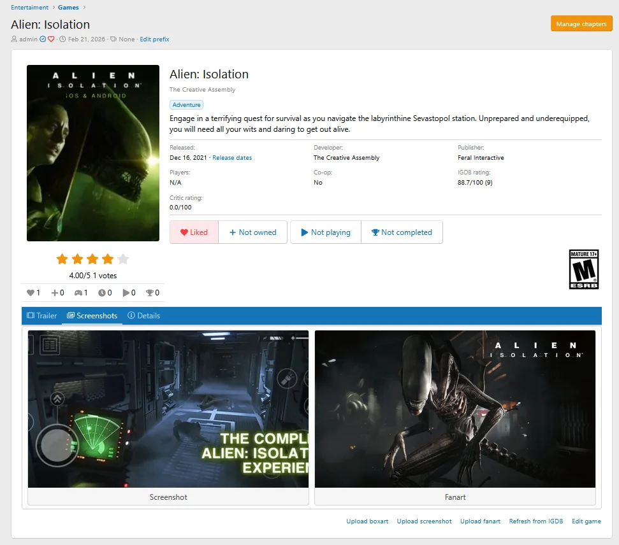The height and width of the screenshot is (545, 619).
Task: Click the Edit prefix link
Action: click(x=154, y=39)
